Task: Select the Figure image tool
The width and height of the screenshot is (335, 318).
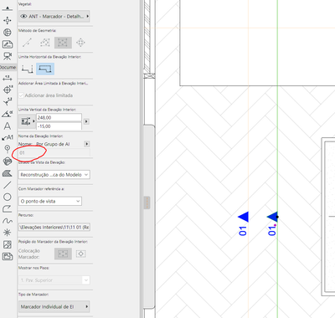Action: [8, 244]
